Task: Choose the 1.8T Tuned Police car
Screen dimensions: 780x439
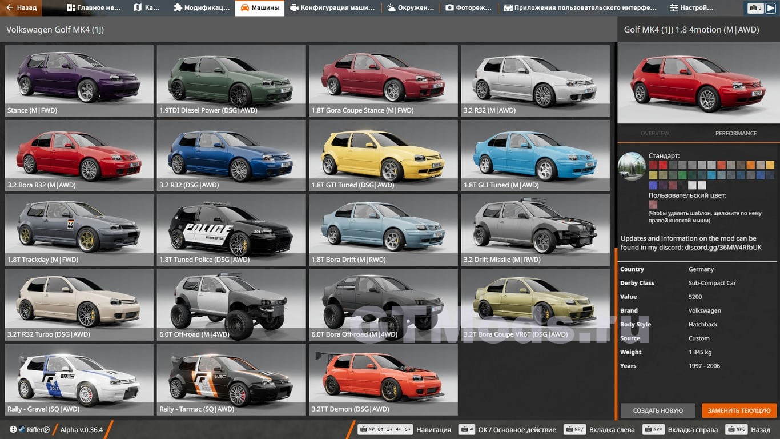Action: [x=231, y=230]
